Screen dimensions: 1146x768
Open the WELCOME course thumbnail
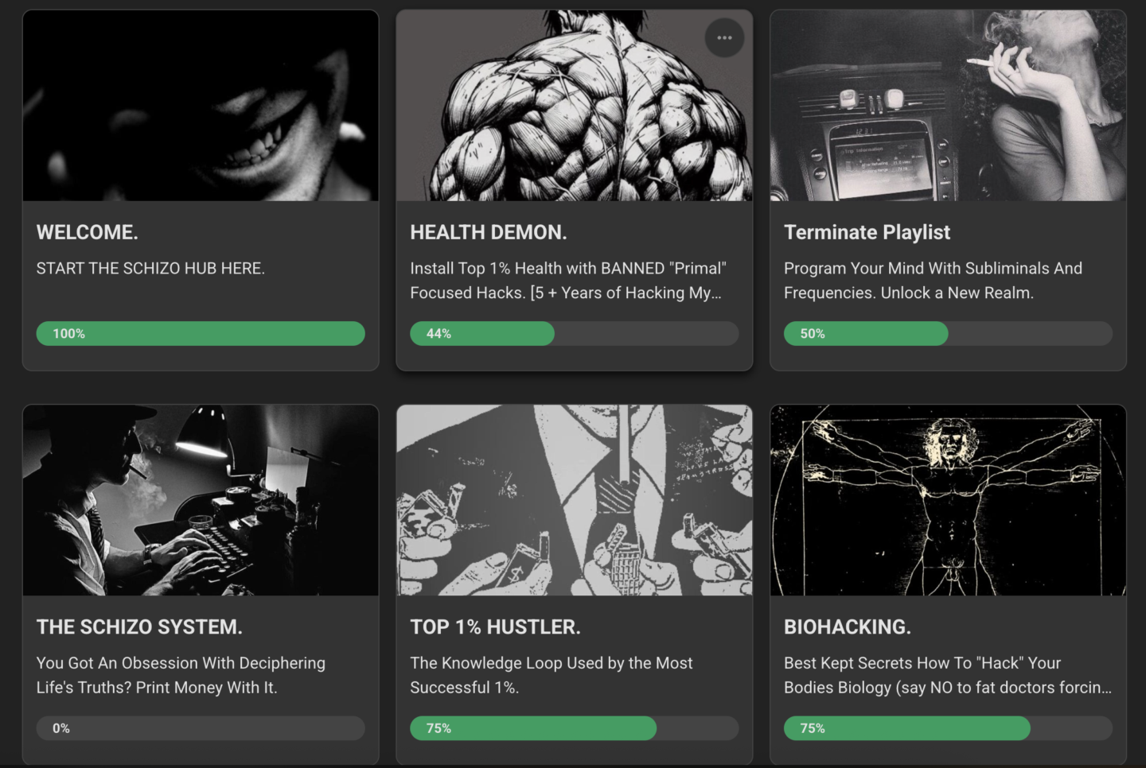(201, 106)
